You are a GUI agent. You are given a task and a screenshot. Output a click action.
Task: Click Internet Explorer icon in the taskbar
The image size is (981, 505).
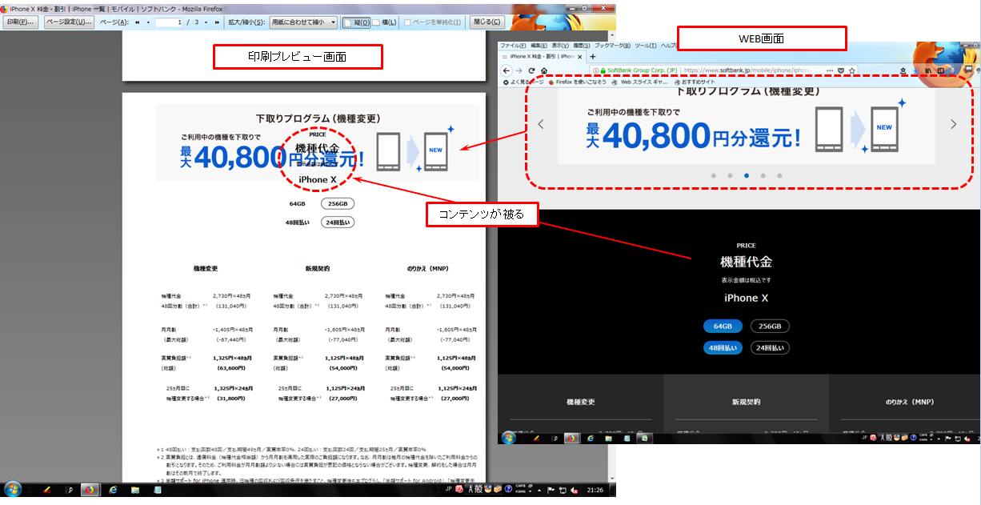point(113,489)
